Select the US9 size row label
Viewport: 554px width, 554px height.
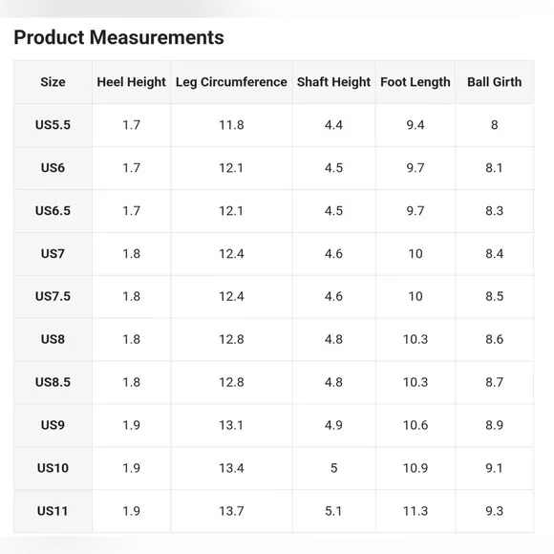[x=53, y=425]
